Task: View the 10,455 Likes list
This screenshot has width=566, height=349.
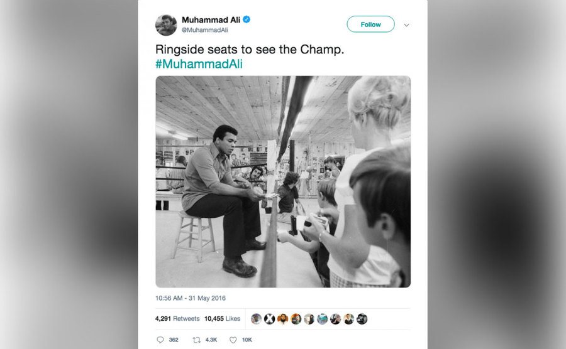Action: (x=223, y=319)
